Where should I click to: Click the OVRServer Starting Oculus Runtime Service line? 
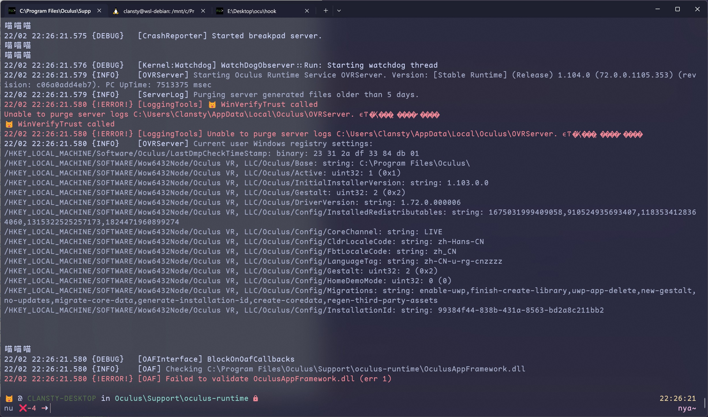coord(350,80)
